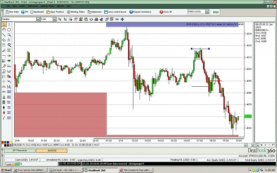Open the Analytic Pages menu
277x173 pixels.
[48, 6]
